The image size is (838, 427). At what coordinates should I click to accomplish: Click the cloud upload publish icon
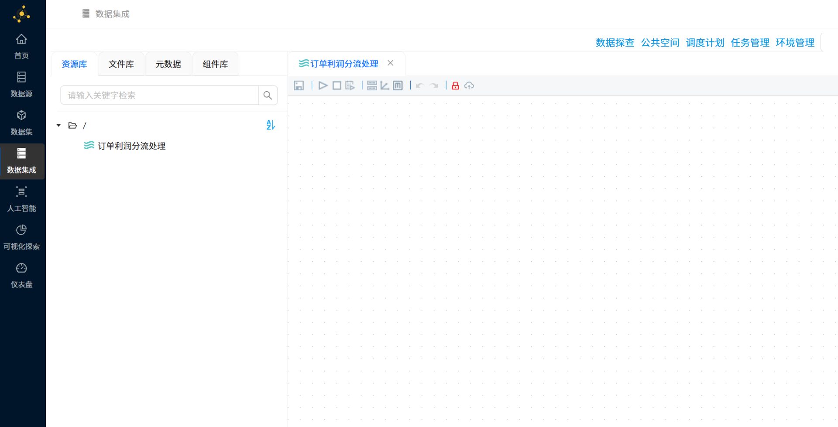click(x=469, y=85)
